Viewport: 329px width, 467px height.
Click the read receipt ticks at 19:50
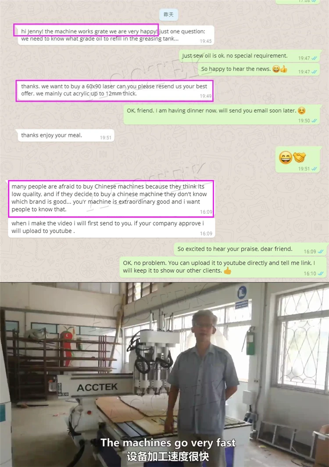click(x=315, y=120)
